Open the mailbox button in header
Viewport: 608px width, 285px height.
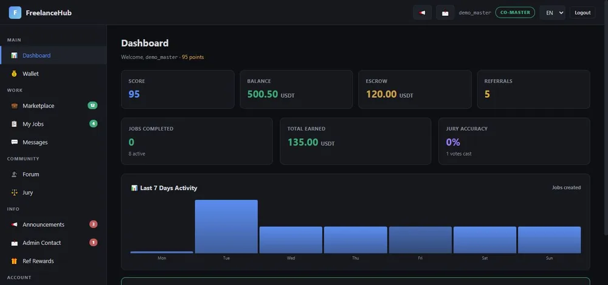tap(445, 12)
